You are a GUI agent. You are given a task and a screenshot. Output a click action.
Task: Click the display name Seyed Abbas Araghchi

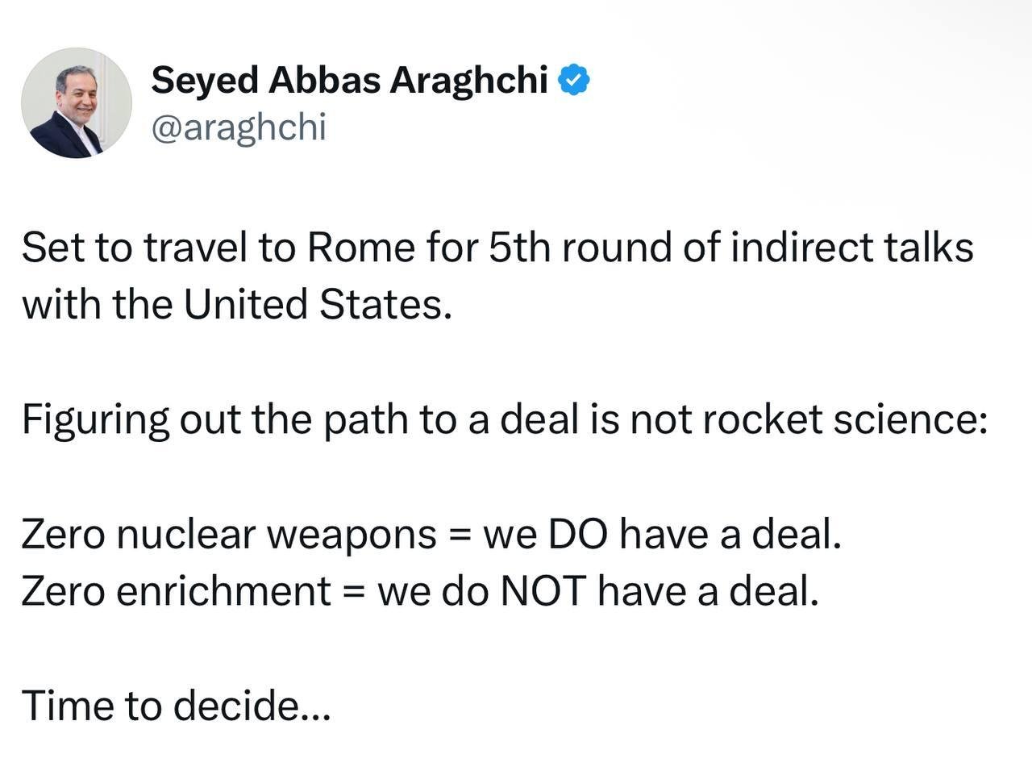[x=349, y=80]
